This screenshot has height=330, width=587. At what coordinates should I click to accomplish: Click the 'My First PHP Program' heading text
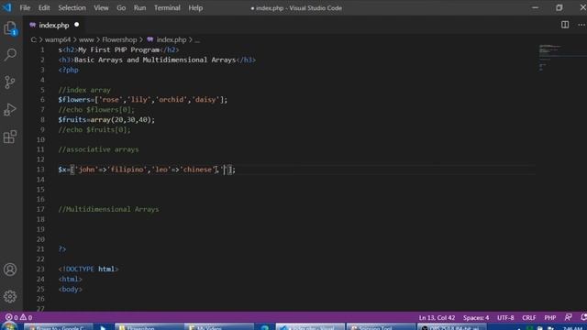[x=118, y=49]
